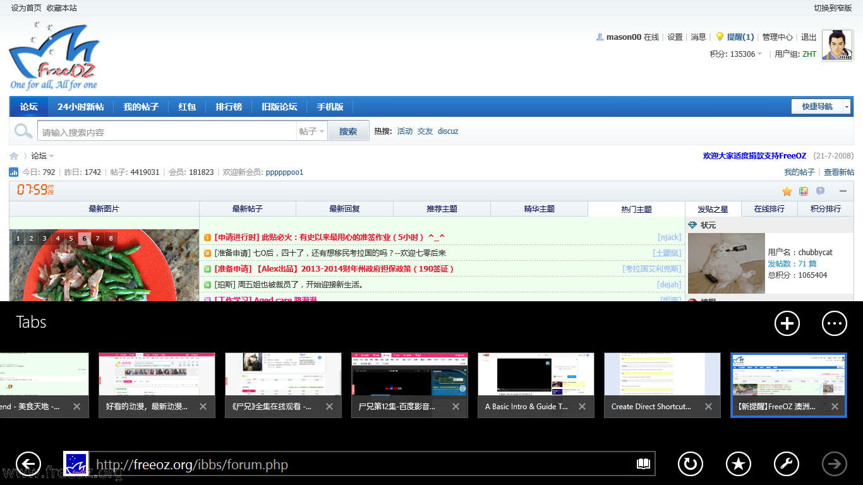This screenshot has width=863, height=485.
Task: Click the reminder lightbulb icon
Action: pos(719,37)
